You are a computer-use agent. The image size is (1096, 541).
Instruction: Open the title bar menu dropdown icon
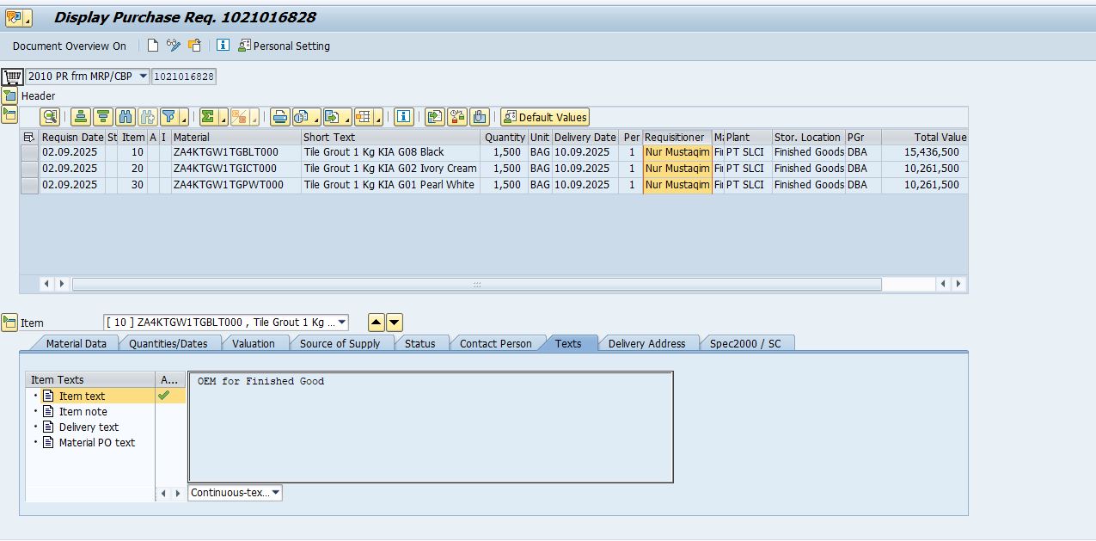(17, 17)
